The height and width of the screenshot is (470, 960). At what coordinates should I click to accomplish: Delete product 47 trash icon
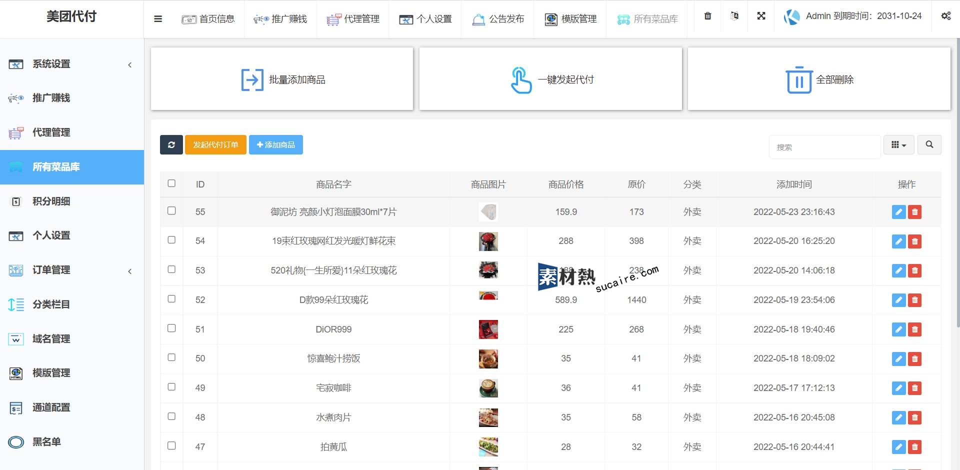coord(915,447)
